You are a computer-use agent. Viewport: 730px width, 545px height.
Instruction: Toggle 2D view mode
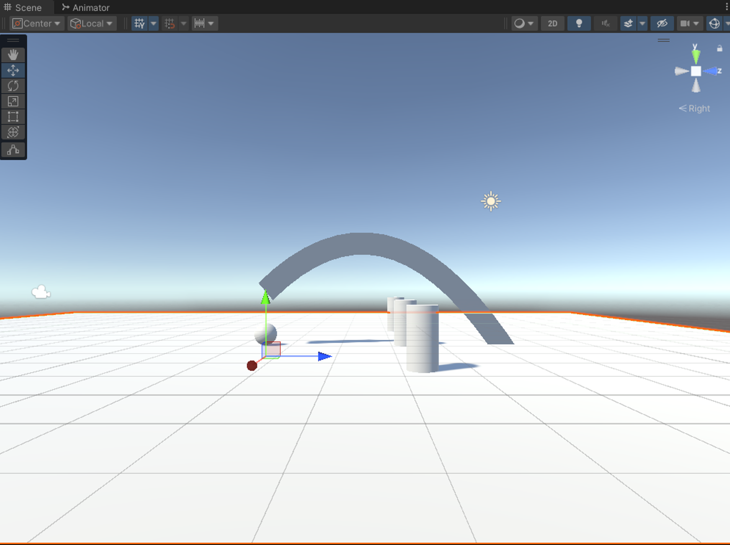[553, 23]
